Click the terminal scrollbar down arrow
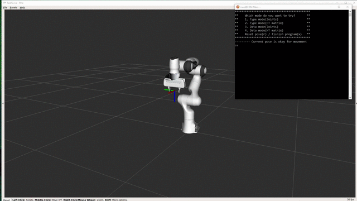This screenshot has width=357, height=201. click(350, 98)
